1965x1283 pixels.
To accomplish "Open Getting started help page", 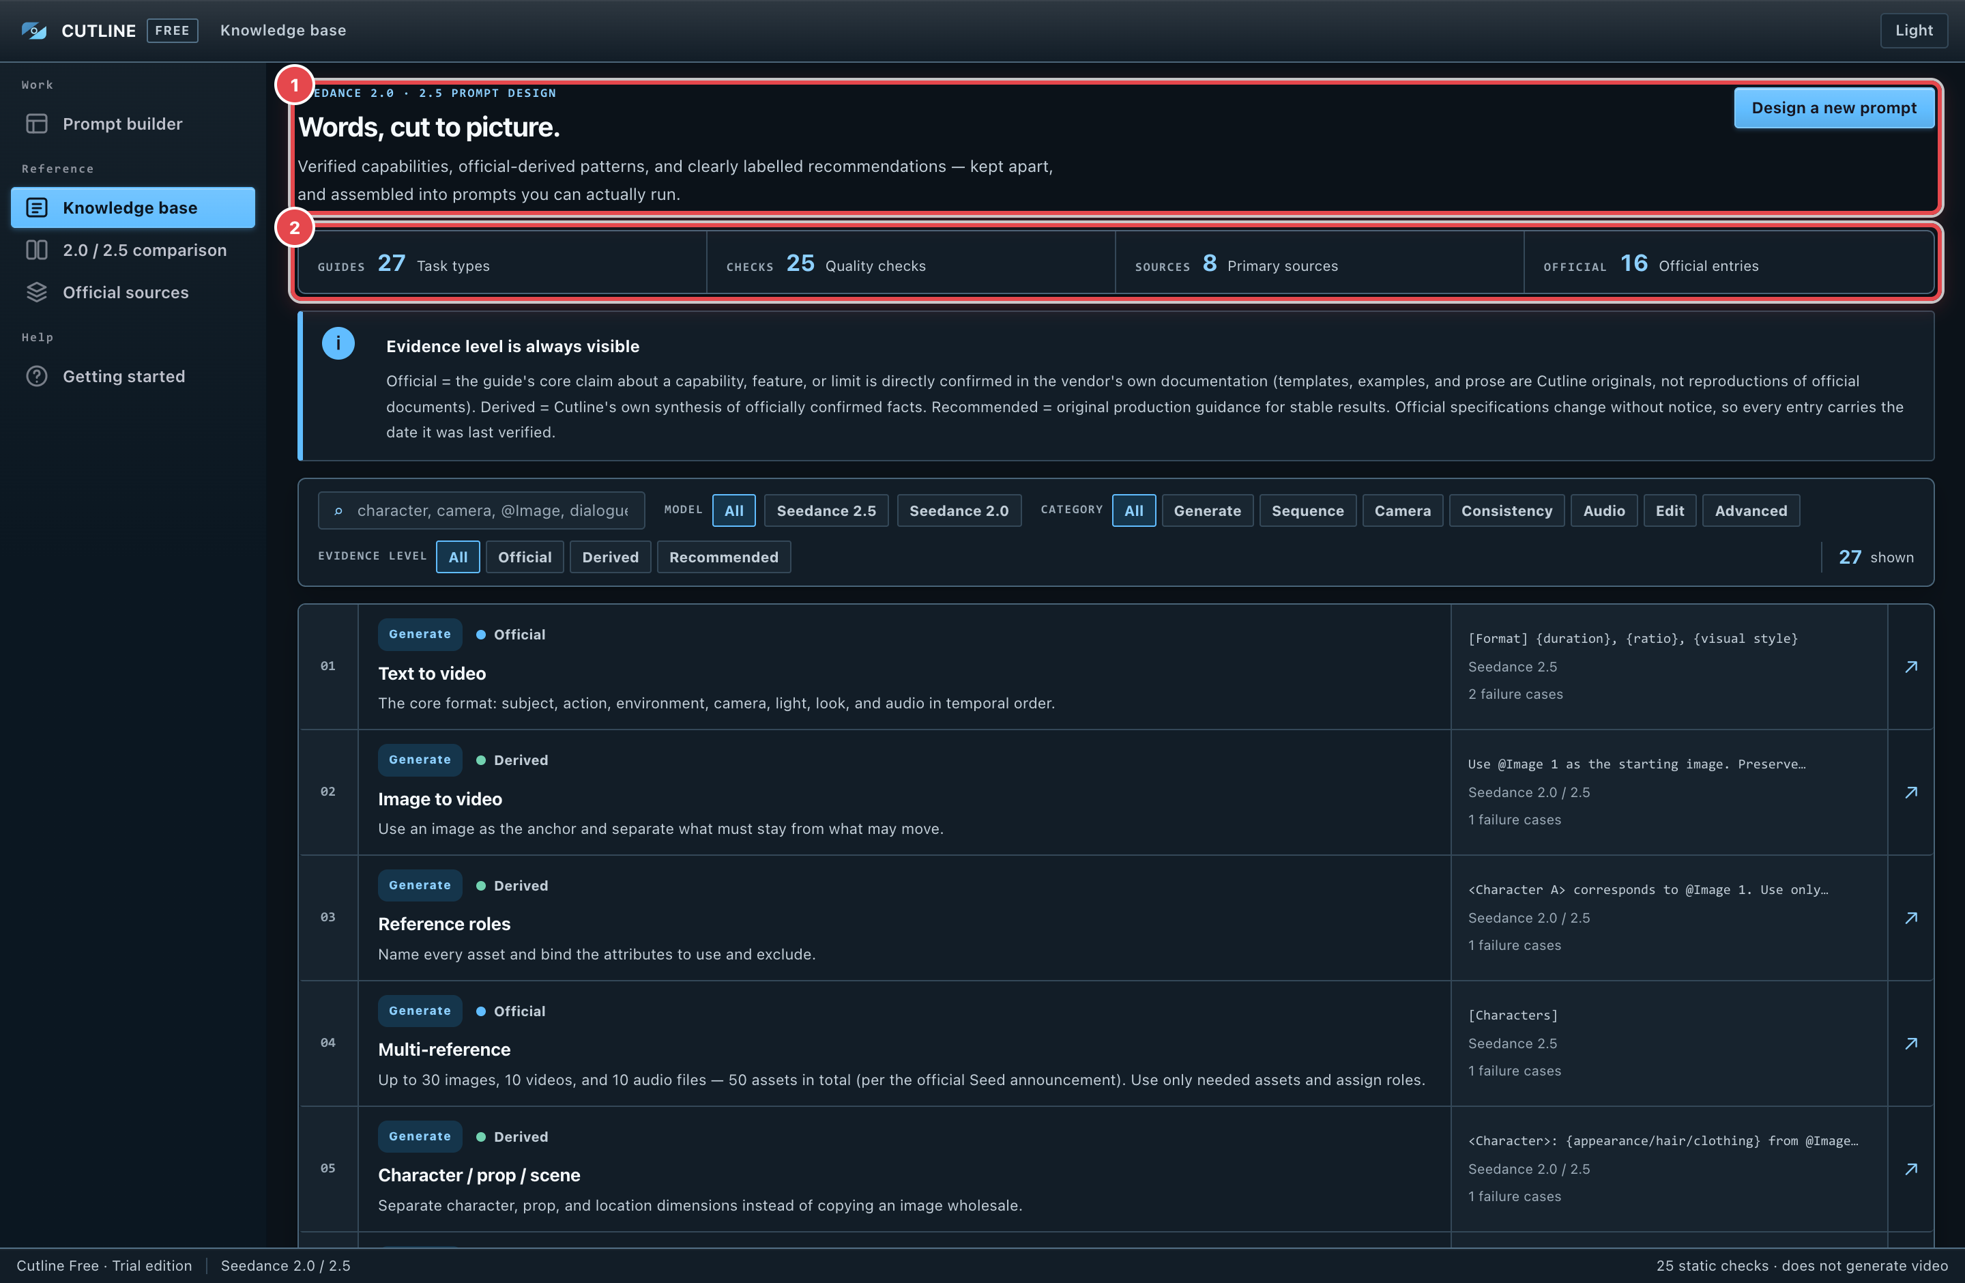I will click(x=133, y=377).
